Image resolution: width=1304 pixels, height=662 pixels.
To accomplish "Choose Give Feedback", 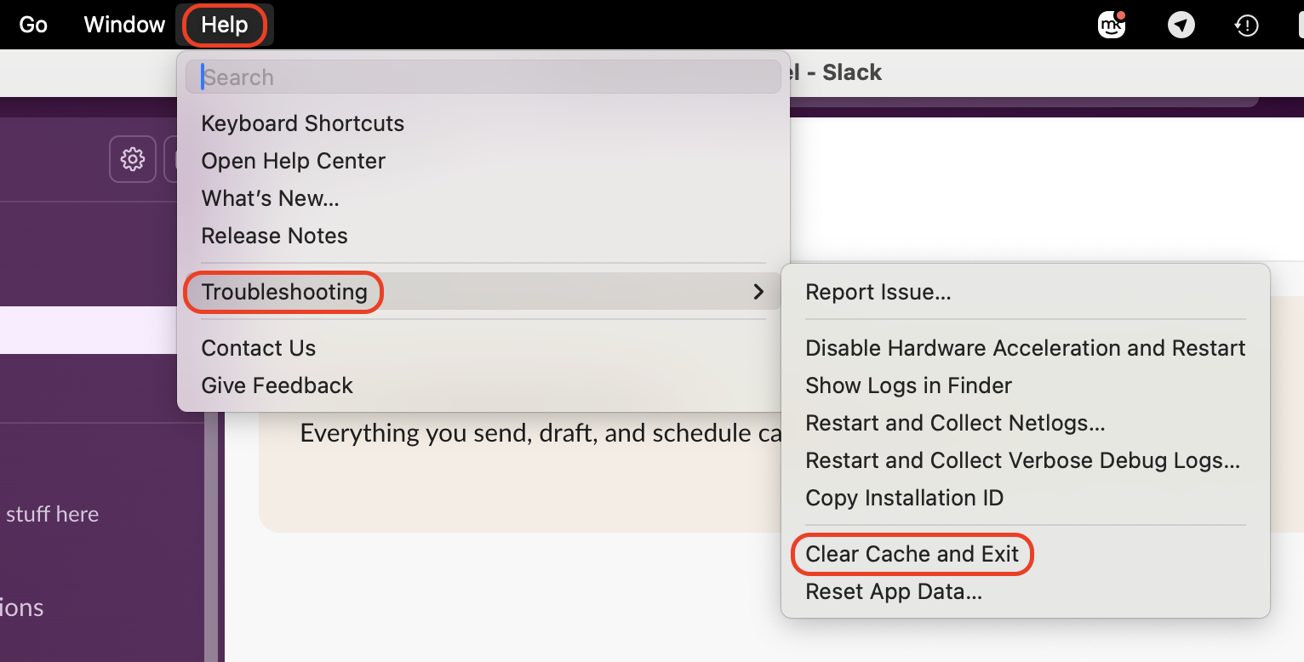I will [x=277, y=385].
